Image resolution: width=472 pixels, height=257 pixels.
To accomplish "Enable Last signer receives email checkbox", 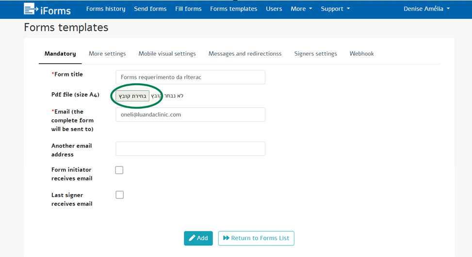I will click(119, 195).
